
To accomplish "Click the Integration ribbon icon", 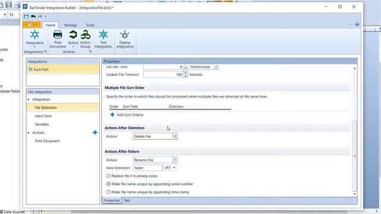I will pos(35,34).
